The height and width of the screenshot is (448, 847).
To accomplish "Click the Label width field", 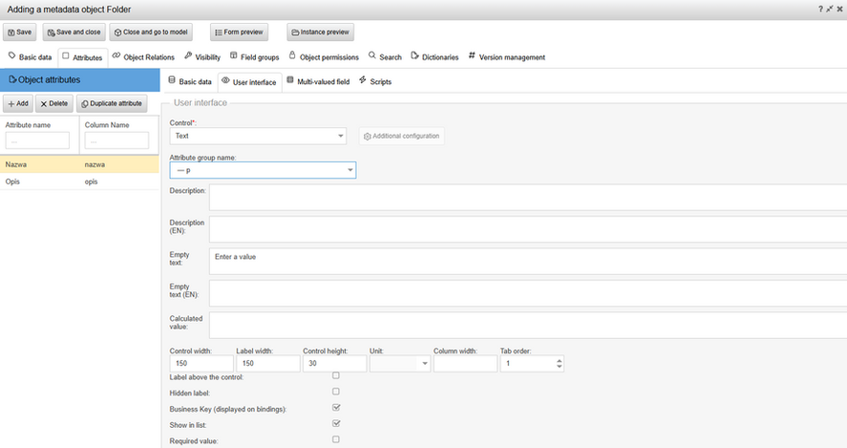I will point(268,363).
